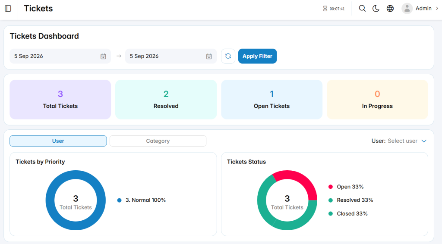The height and width of the screenshot is (244, 442).
Task: Switch to the User tab
Action: tap(58, 141)
